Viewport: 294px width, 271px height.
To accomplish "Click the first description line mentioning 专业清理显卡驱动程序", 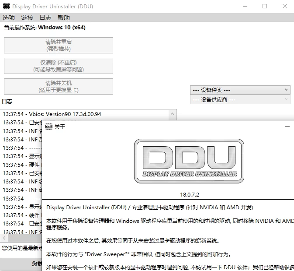I will (x=150, y=208).
